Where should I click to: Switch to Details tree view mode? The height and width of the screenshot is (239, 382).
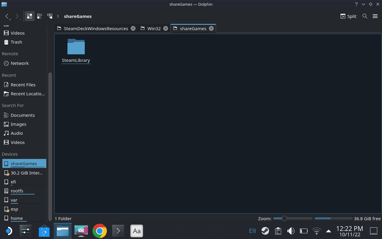50,16
